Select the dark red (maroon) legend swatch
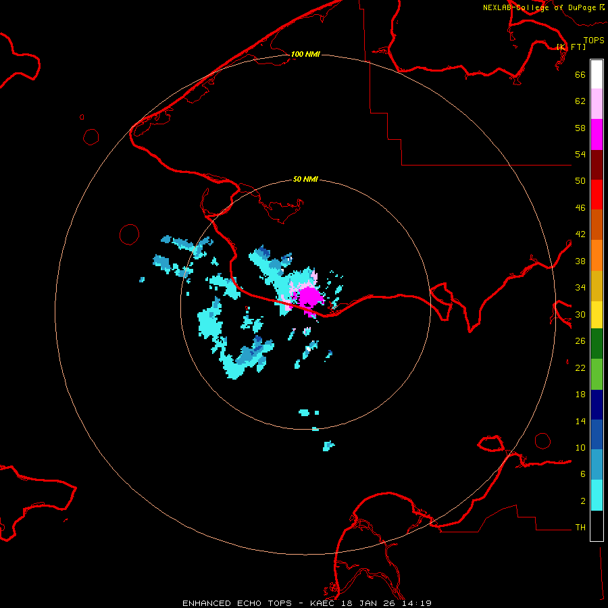Image resolution: width=608 pixels, height=608 pixels. click(x=597, y=165)
